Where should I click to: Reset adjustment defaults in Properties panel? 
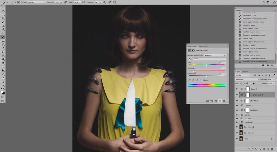click(x=216, y=101)
